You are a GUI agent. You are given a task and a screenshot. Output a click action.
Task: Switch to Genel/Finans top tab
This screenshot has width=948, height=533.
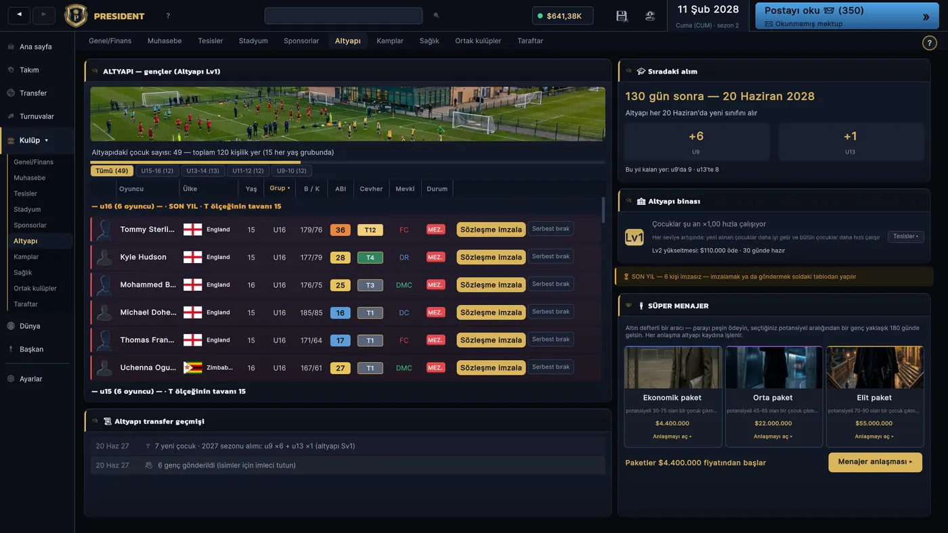point(110,41)
